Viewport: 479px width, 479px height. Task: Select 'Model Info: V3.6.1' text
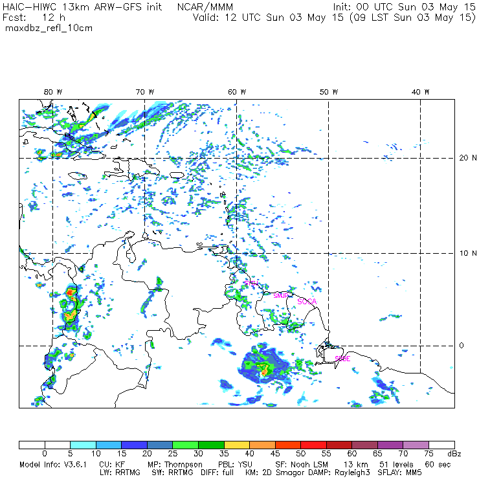click(53, 465)
